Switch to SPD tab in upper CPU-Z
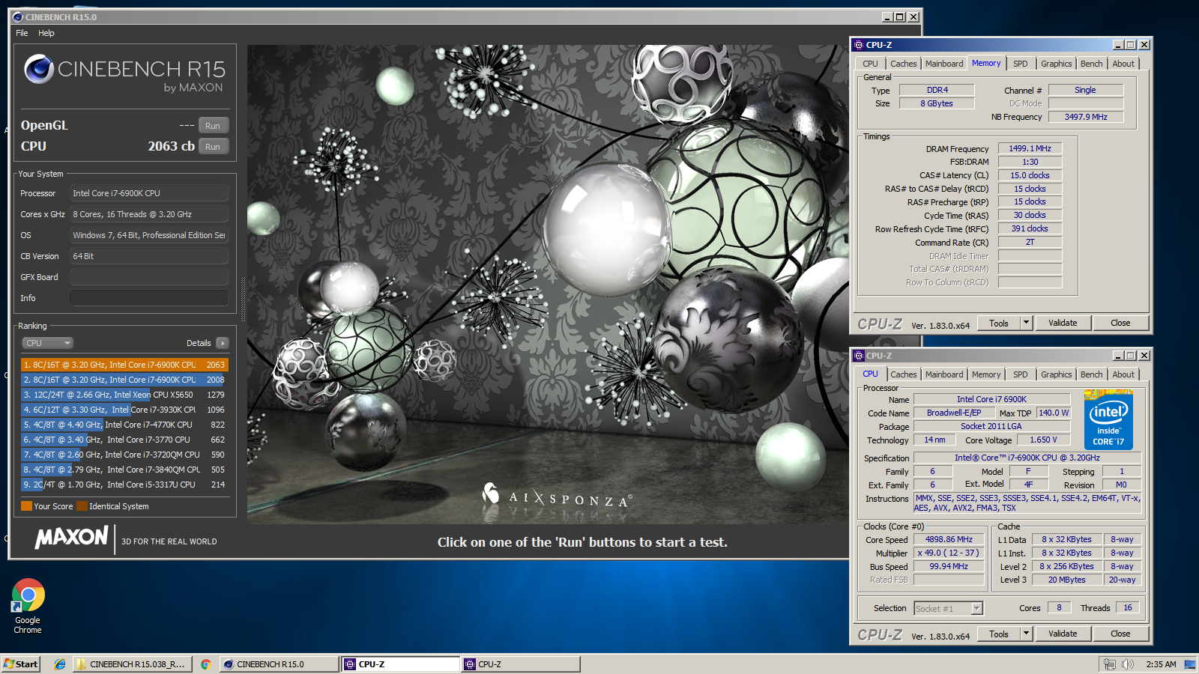Screen dimensions: 1199x674 pyautogui.click(x=1021, y=64)
